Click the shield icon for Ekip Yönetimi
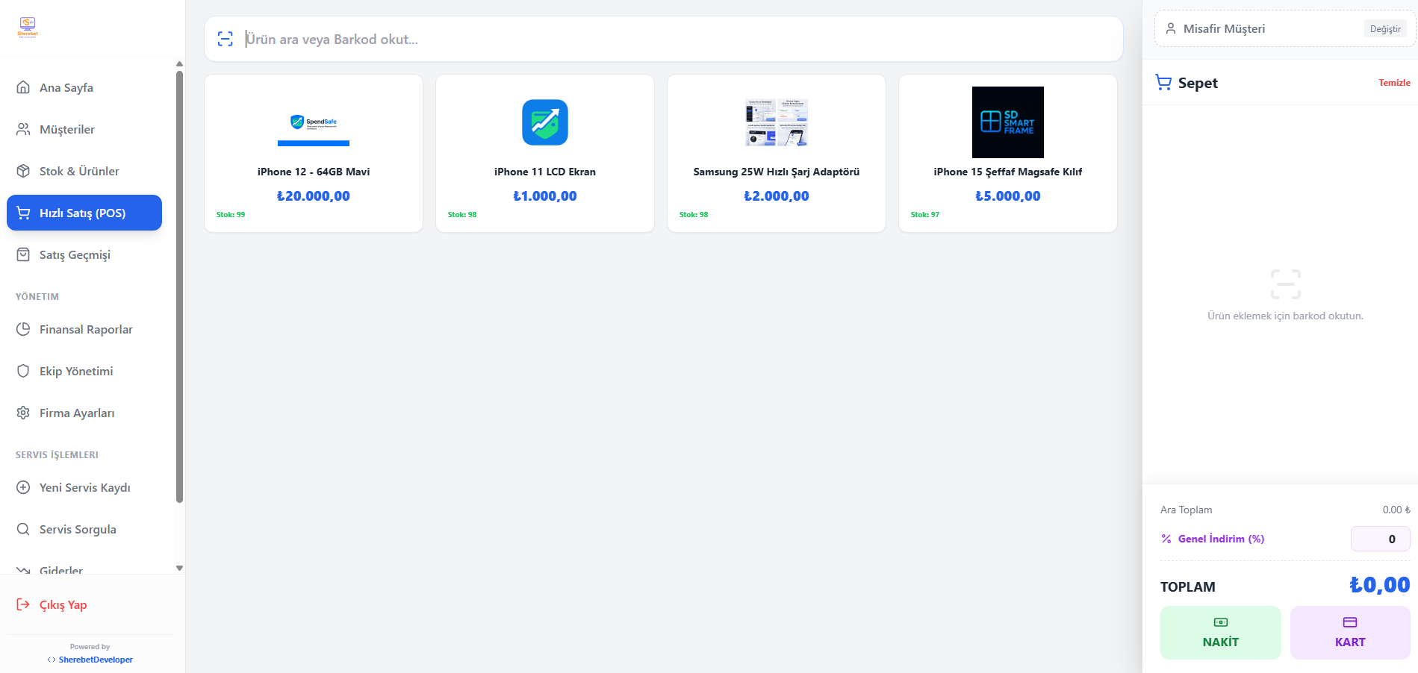The image size is (1418, 673). click(x=23, y=371)
